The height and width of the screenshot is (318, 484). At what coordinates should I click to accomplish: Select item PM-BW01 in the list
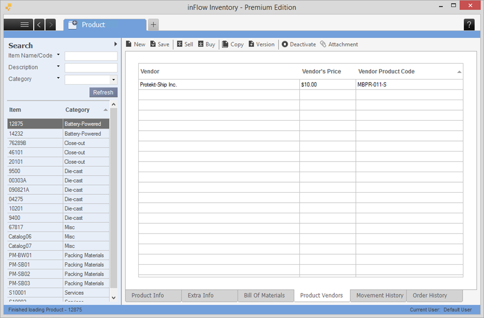point(58,255)
